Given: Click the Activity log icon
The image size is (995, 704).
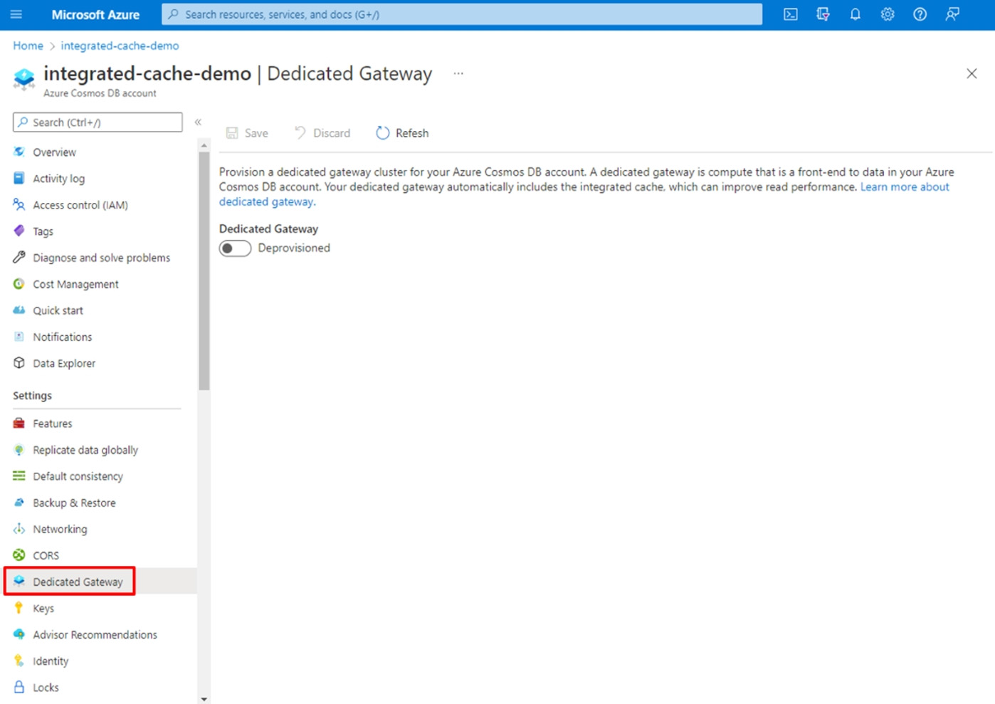Looking at the screenshot, I should (19, 178).
